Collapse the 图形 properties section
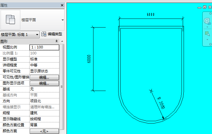The height and width of the screenshot is (134, 212). pyautogui.click(x=57, y=41)
